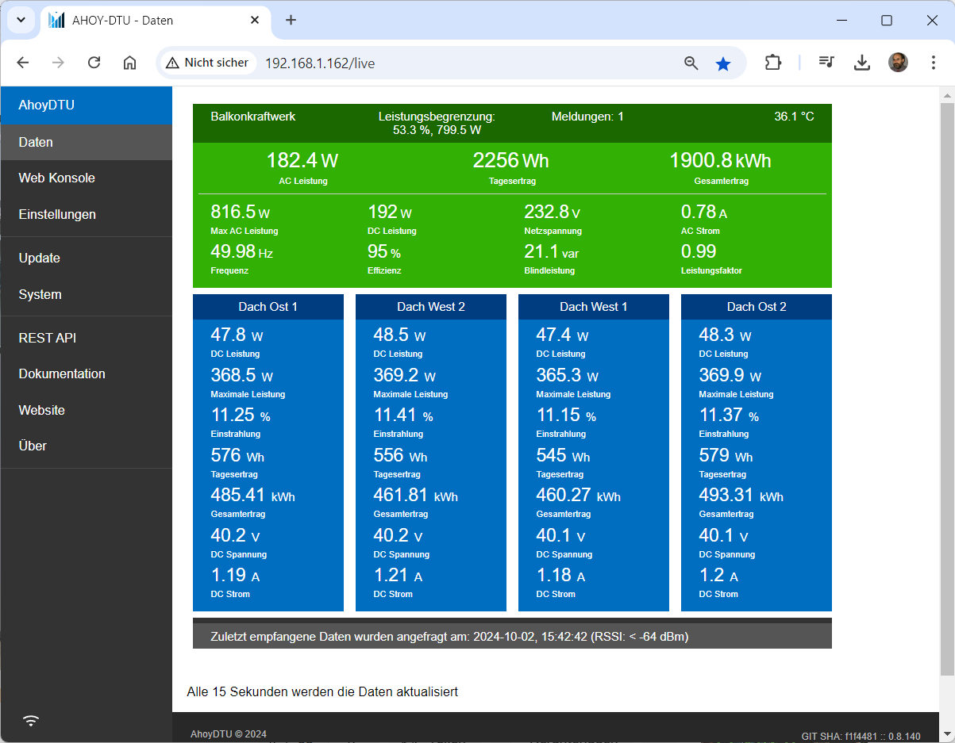This screenshot has width=955, height=743.
Task: Click the 'Nicht sicher' security warning chip
Action: pyautogui.click(x=207, y=63)
